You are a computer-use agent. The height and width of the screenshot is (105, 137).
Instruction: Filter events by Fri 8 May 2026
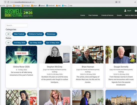(19, 43)
